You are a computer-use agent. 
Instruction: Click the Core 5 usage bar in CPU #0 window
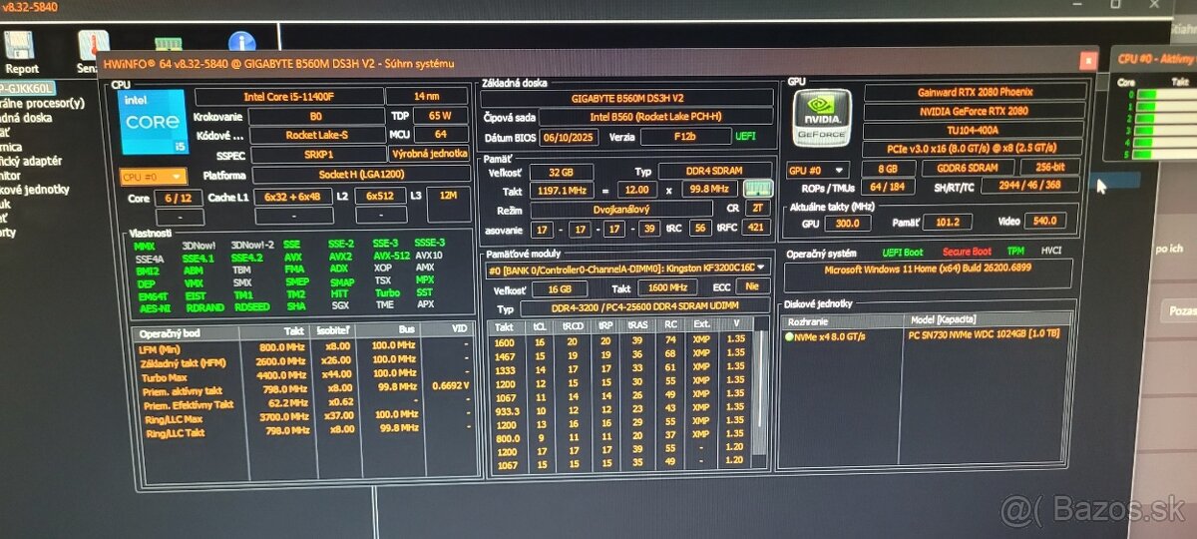1163,153
